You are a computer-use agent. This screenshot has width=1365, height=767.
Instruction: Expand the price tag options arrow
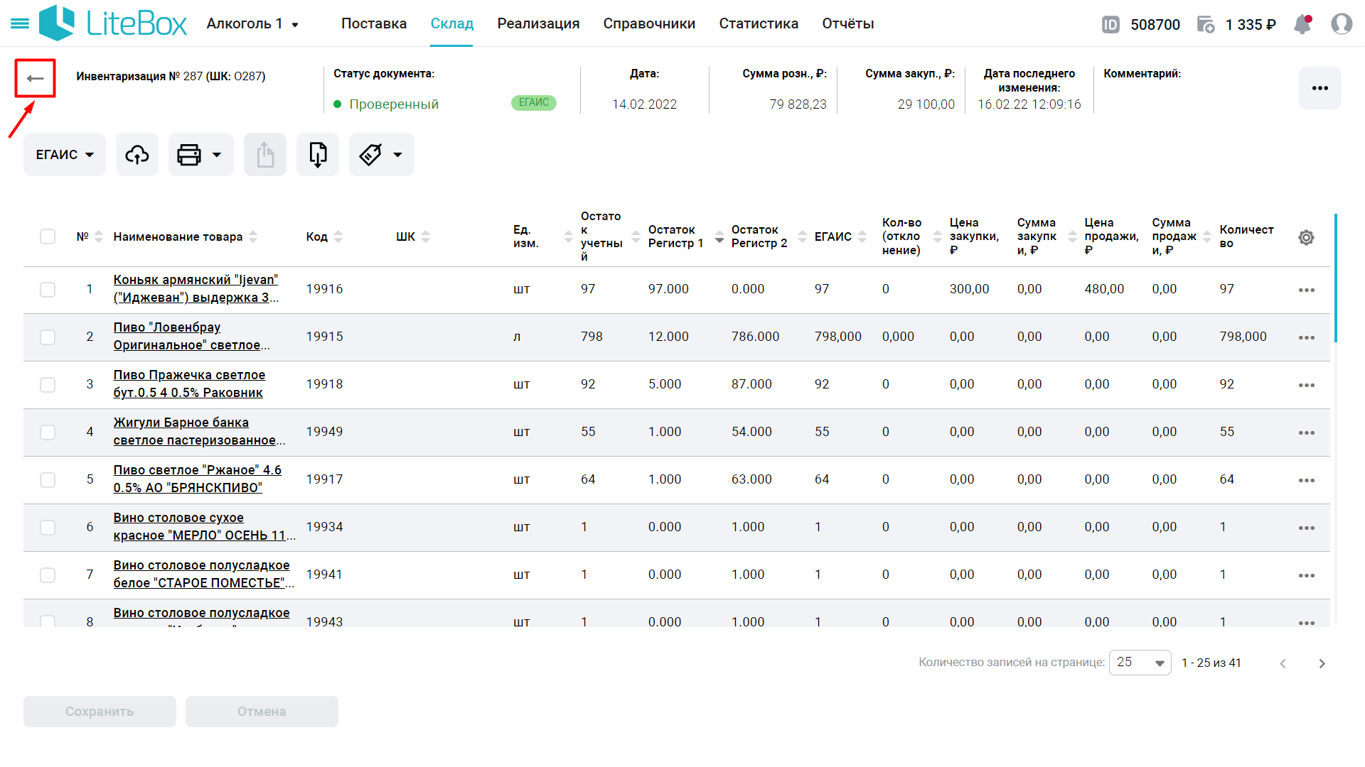(x=398, y=155)
